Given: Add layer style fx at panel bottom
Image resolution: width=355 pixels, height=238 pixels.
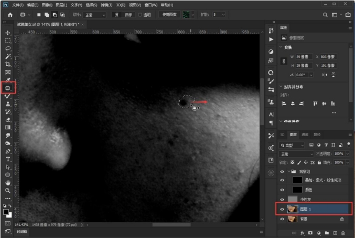Looking at the screenshot, I should pyautogui.click(x=303, y=233).
